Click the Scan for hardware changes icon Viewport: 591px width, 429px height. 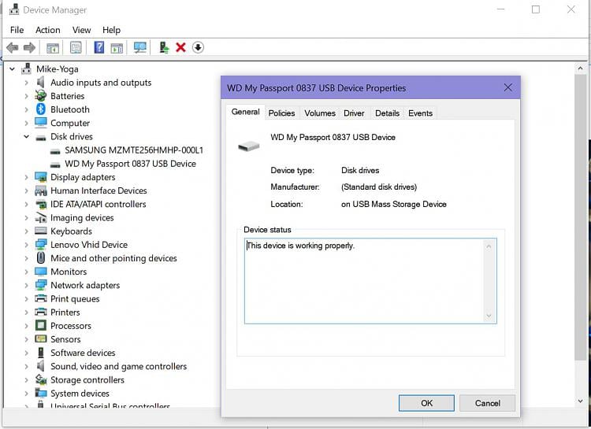tap(140, 48)
